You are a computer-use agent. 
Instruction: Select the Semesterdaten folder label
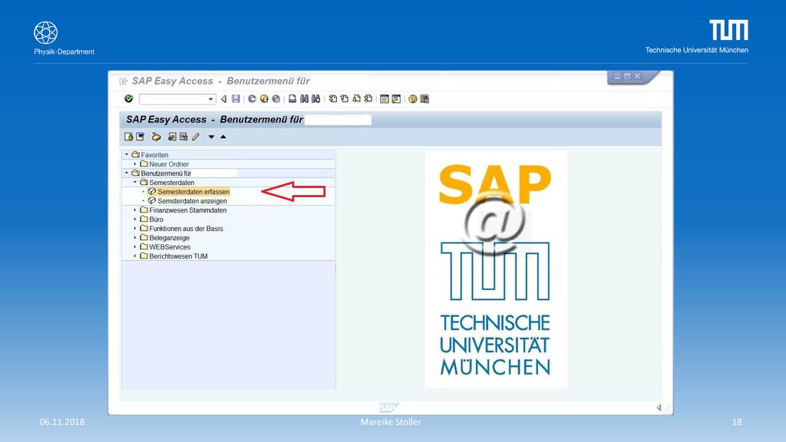pos(171,183)
